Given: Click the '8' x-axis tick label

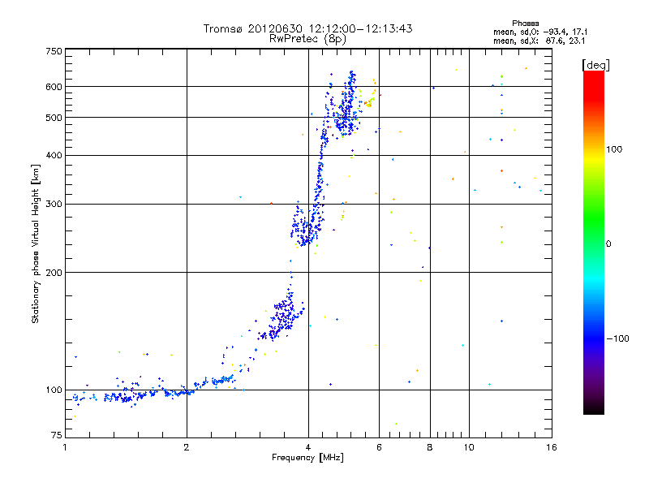Looking at the screenshot, I should pos(430,447).
